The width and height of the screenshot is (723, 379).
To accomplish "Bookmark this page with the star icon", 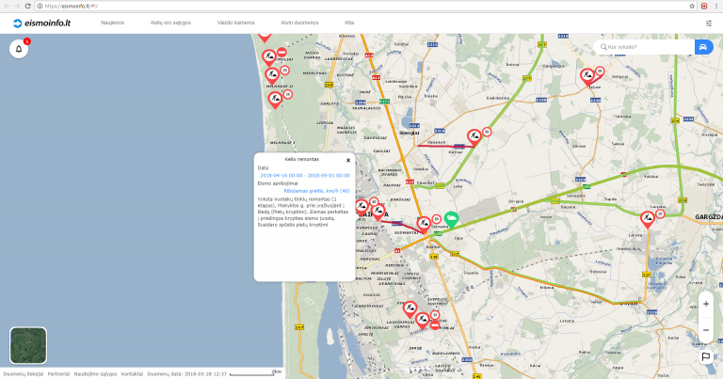I will pos(690,6).
